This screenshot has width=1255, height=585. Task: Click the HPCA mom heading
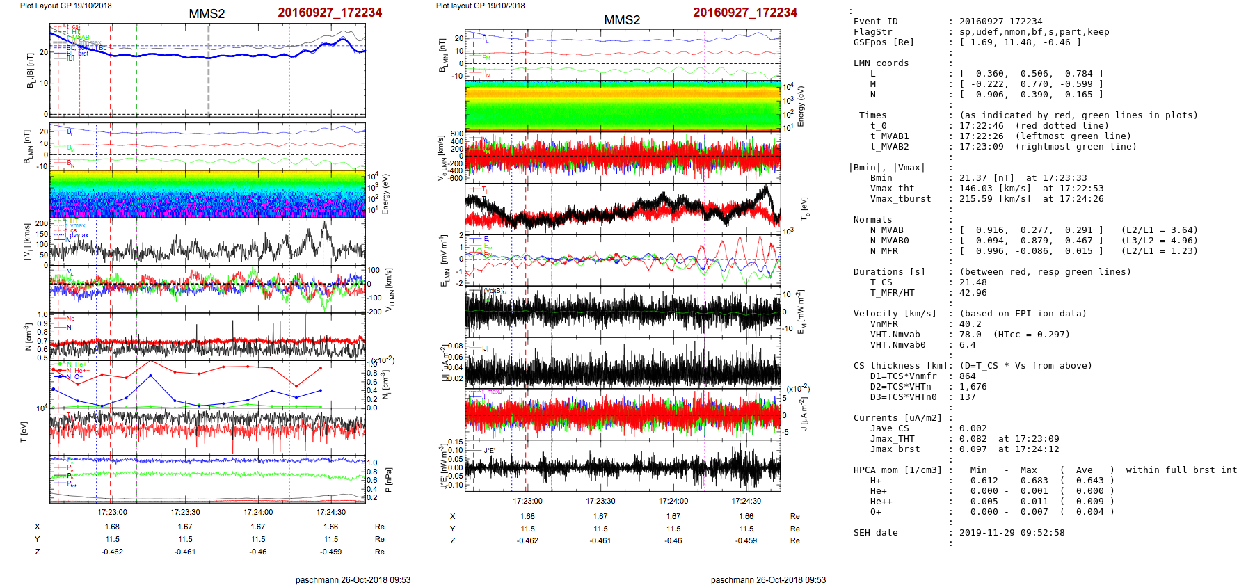(x=897, y=470)
